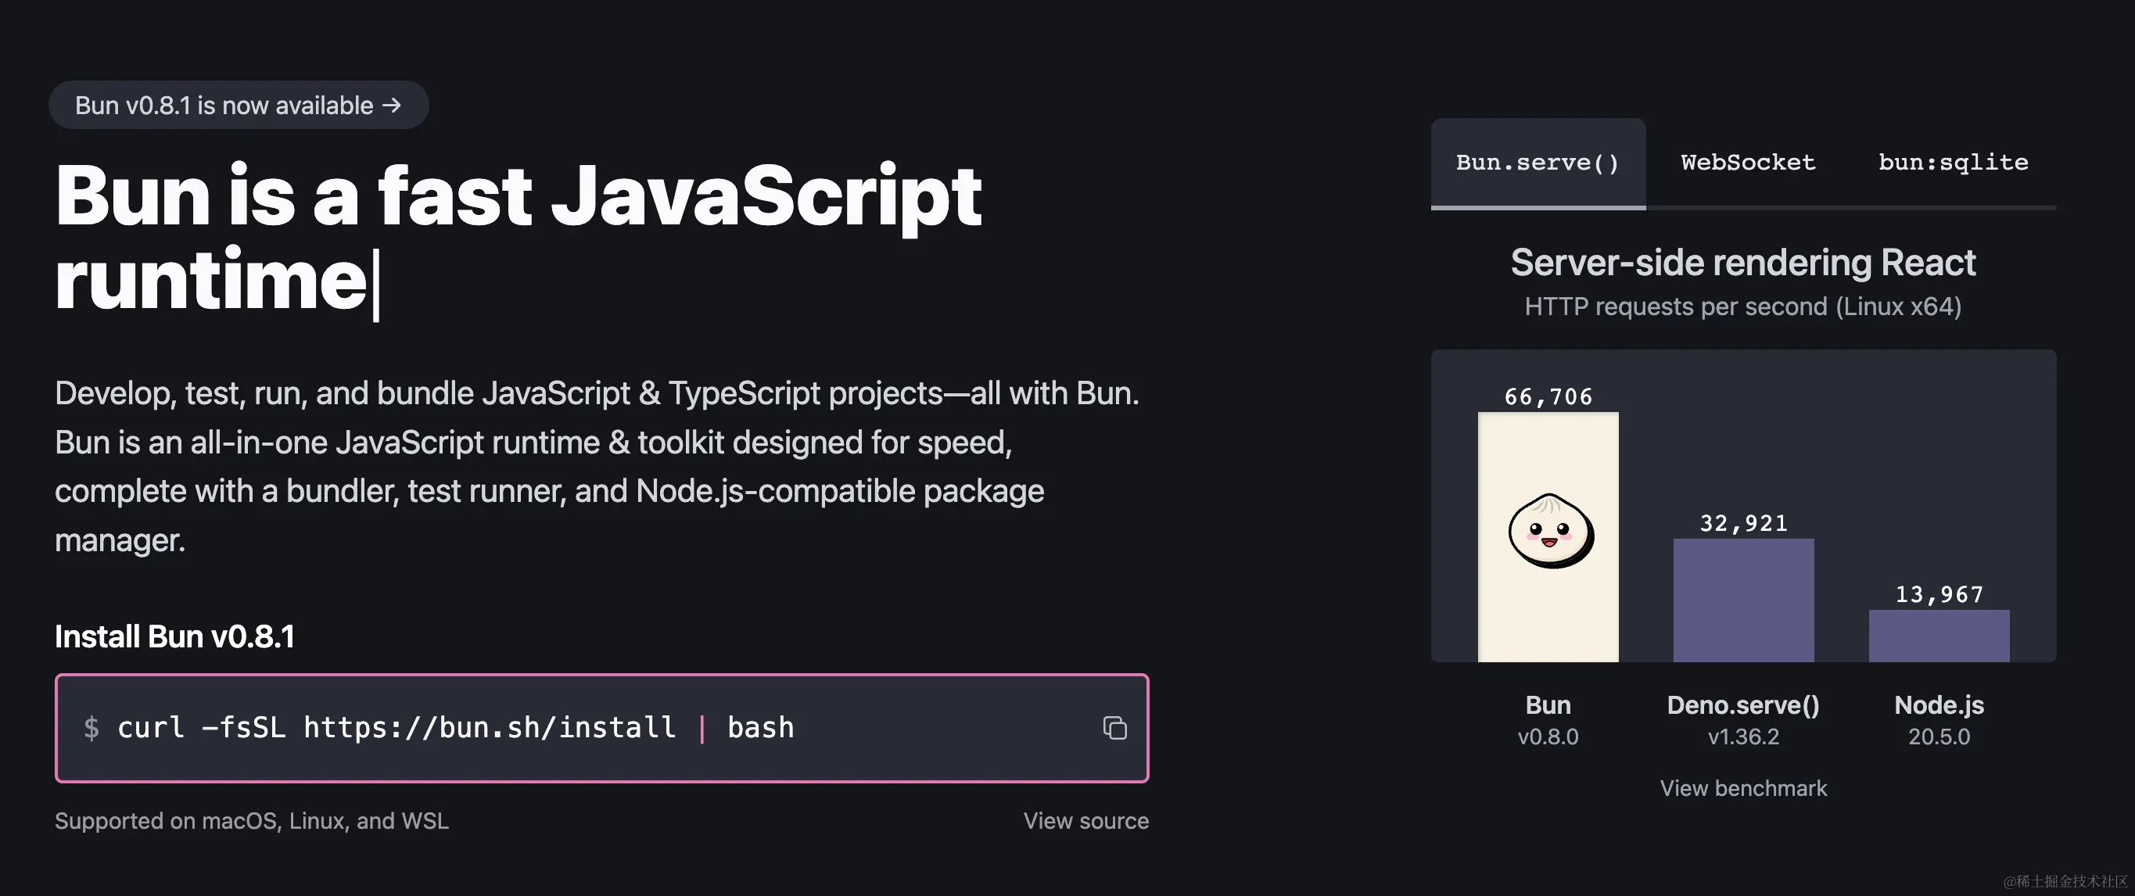Click the Install Bun v0.8.1 heading
The image size is (2135, 896).
click(x=175, y=636)
